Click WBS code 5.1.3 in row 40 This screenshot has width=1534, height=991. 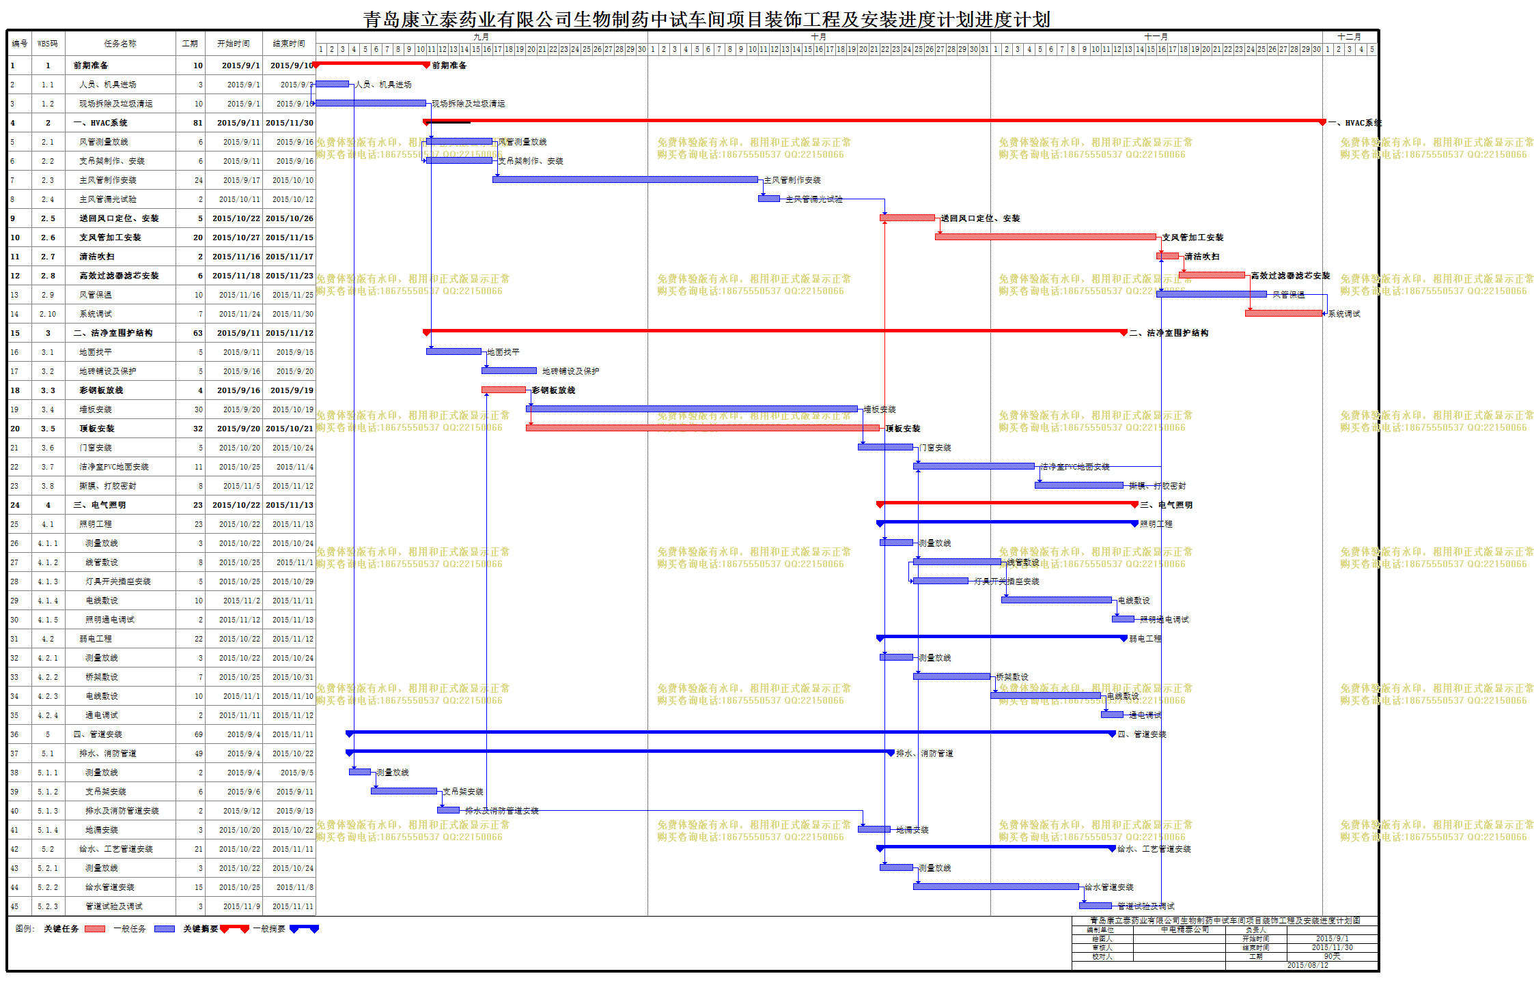tap(48, 811)
